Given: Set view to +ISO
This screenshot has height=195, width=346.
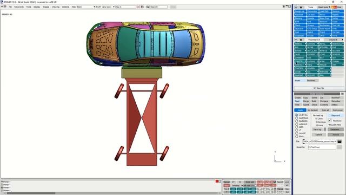Looking at the screenshot, I should point(253,189).
